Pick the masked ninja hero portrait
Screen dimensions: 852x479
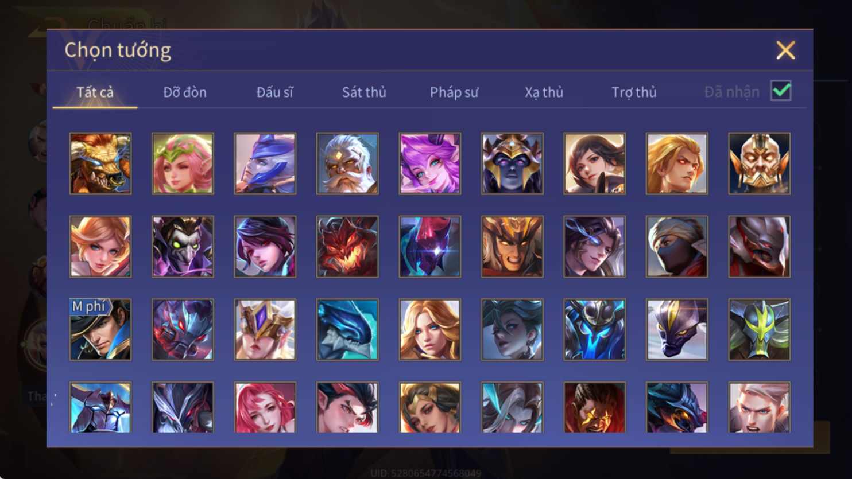point(677,247)
